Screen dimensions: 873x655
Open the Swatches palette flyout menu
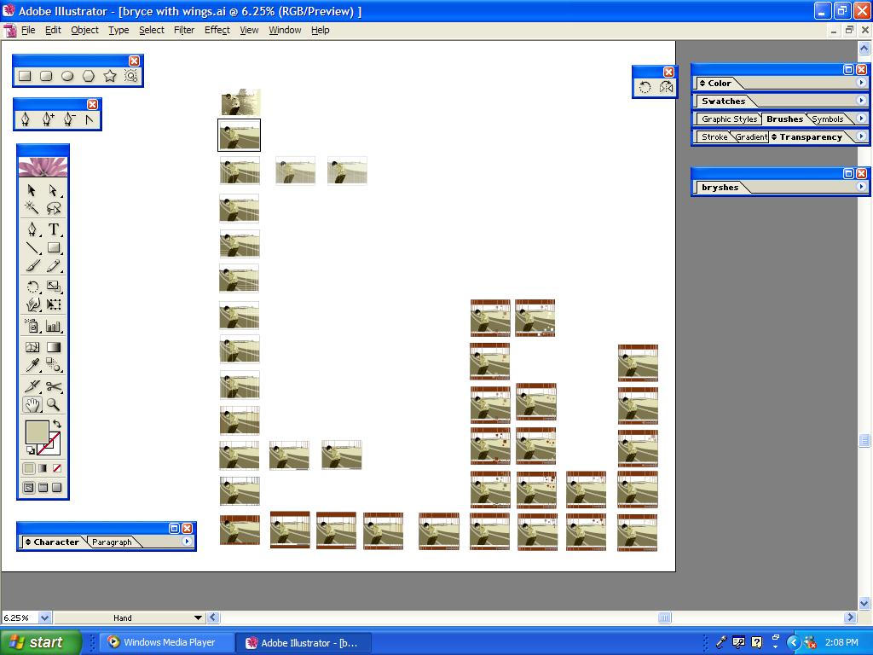(861, 101)
